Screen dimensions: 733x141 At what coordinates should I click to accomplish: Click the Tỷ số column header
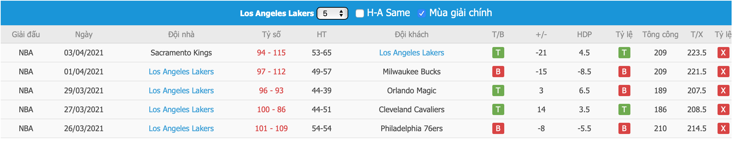[271, 34]
